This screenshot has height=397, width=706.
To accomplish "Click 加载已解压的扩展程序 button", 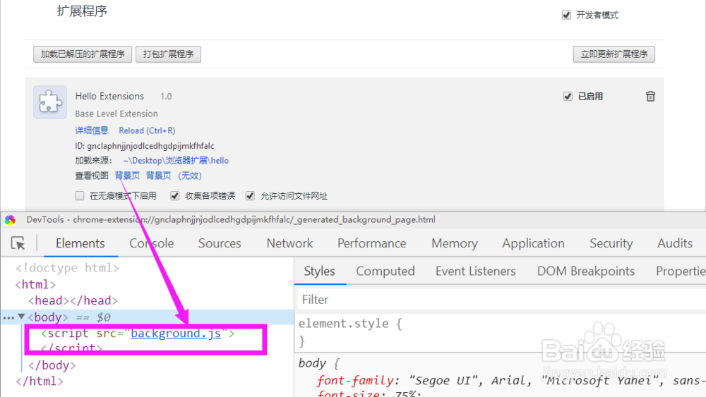I will point(83,54).
